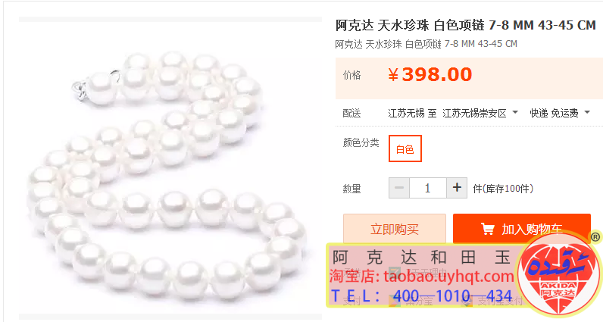Click the registered trademark ® symbol
Viewport: 603px width, 322px height.
point(595,237)
